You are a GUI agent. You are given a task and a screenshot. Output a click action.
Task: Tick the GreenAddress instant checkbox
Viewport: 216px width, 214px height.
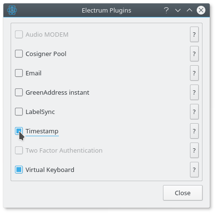coord(19,92)
